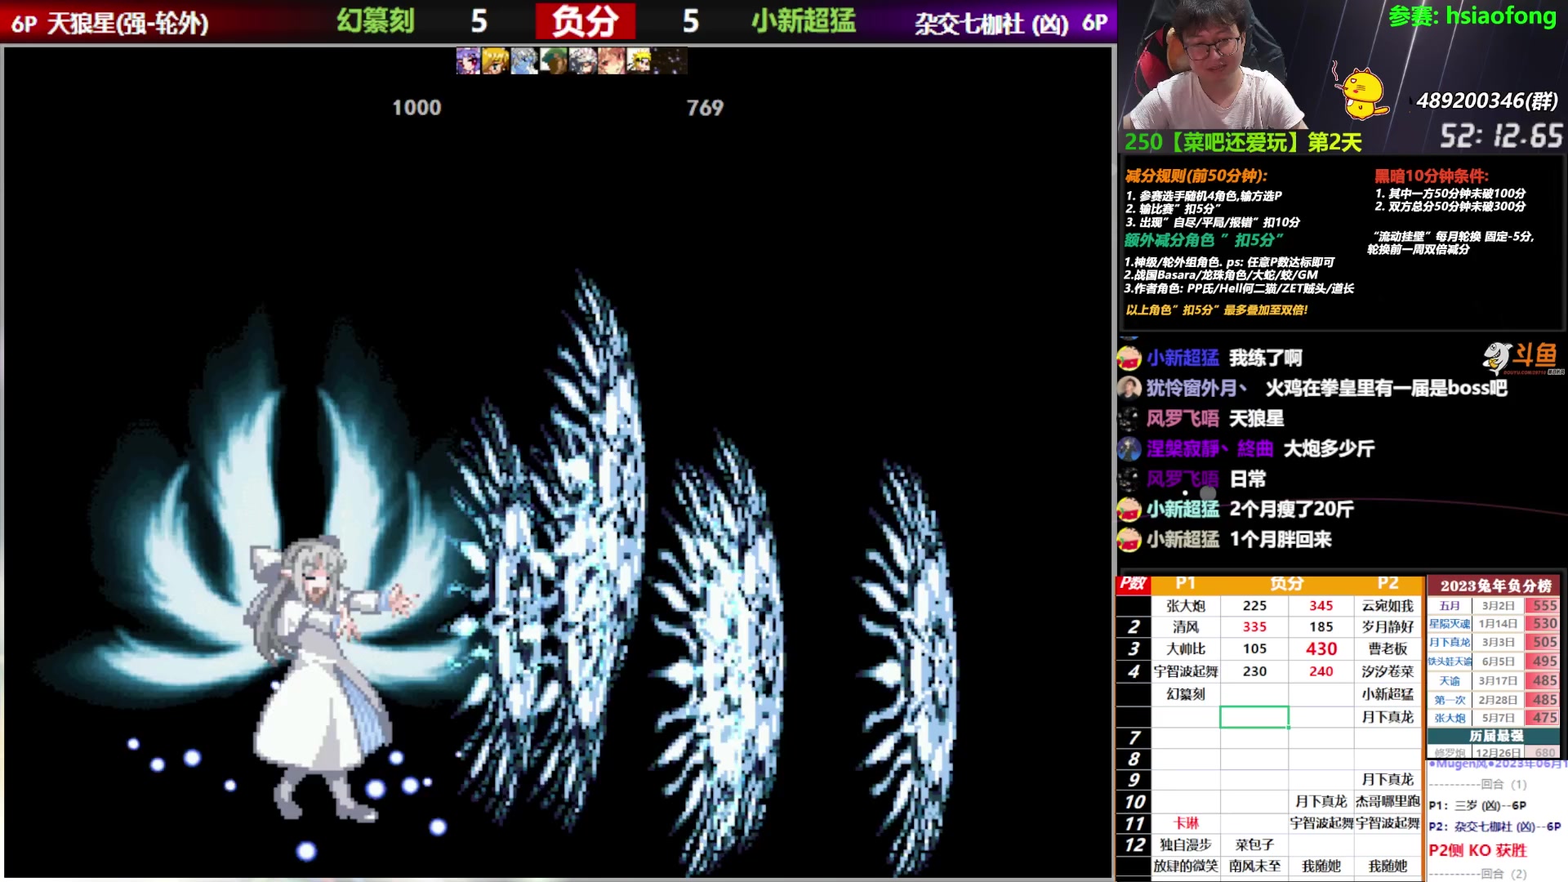
Task: Click the red 负分 label in top bar
Action: click(x=585, y=21)
